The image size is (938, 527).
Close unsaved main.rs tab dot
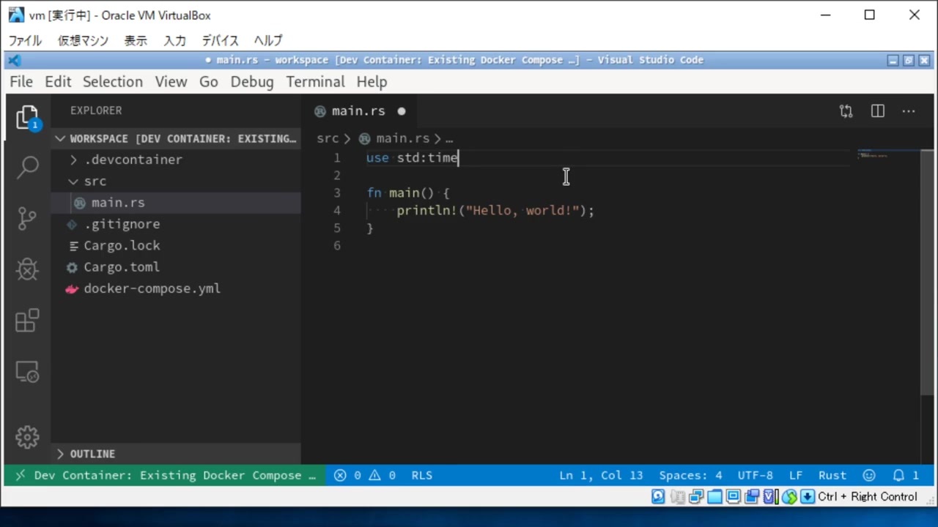[x=402, y=111]
